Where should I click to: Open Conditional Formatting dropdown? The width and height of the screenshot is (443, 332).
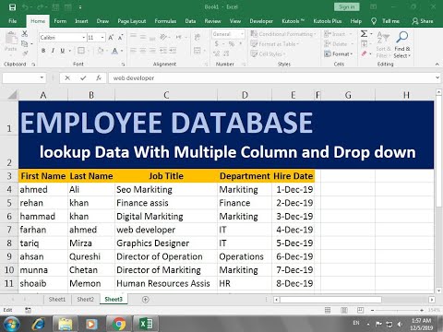283,34
